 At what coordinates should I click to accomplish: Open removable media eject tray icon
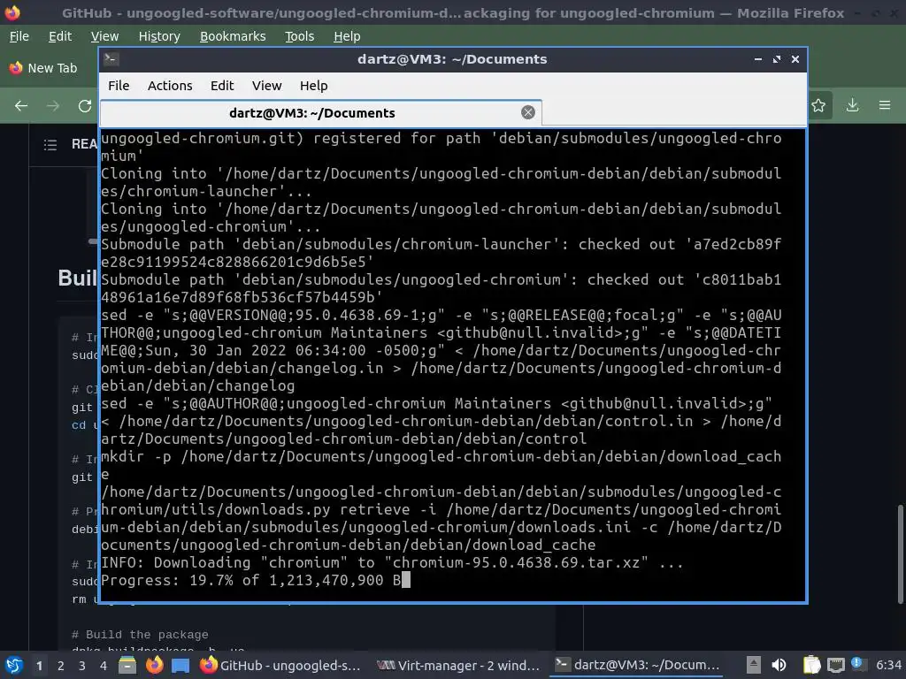click(753, 665)
